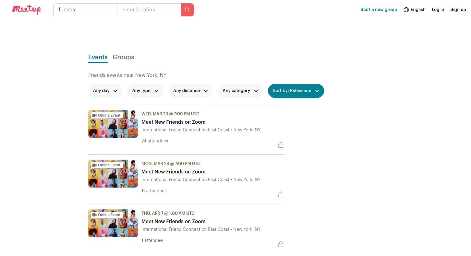The image size is (471, 256).
Task: Click the Friends events near New York, NY heading
Action: pyautogui.click(x=127, y=75)
